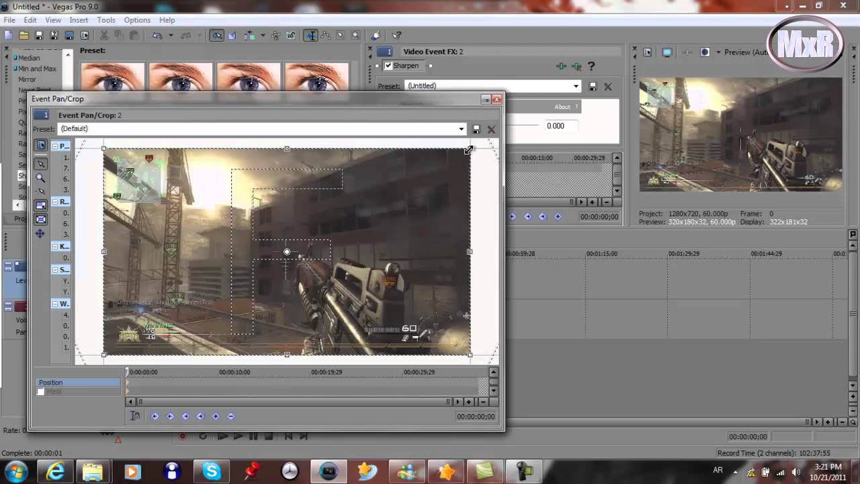The image size is (860, 484).
Task: Collapse the Keyframe interpolation group in Pan/Crop
Action: tap(55, 246)
